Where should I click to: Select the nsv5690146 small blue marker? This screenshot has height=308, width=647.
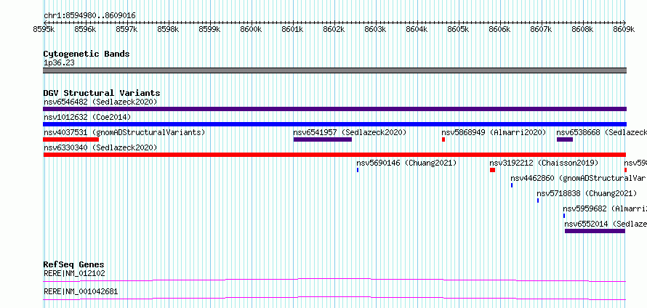click(x=358, y=170)
